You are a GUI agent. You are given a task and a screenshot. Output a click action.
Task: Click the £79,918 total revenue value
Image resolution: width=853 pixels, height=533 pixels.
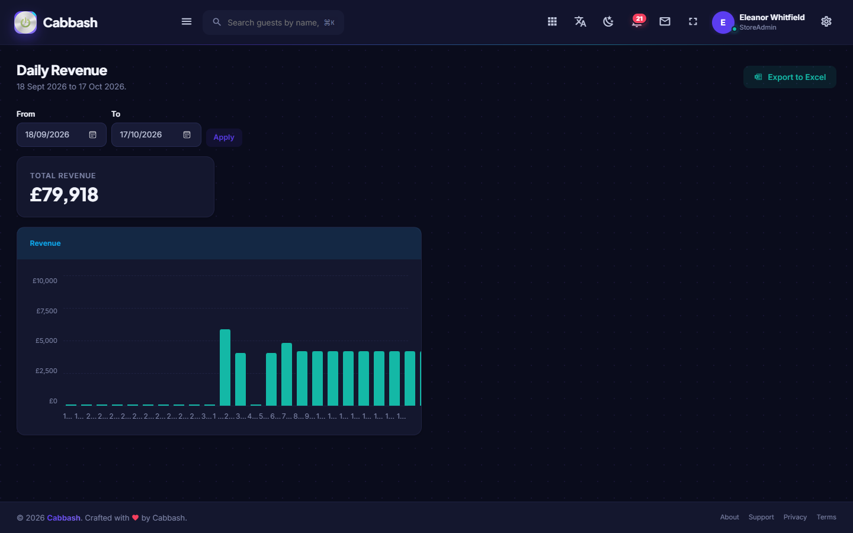tap(64, 195)
